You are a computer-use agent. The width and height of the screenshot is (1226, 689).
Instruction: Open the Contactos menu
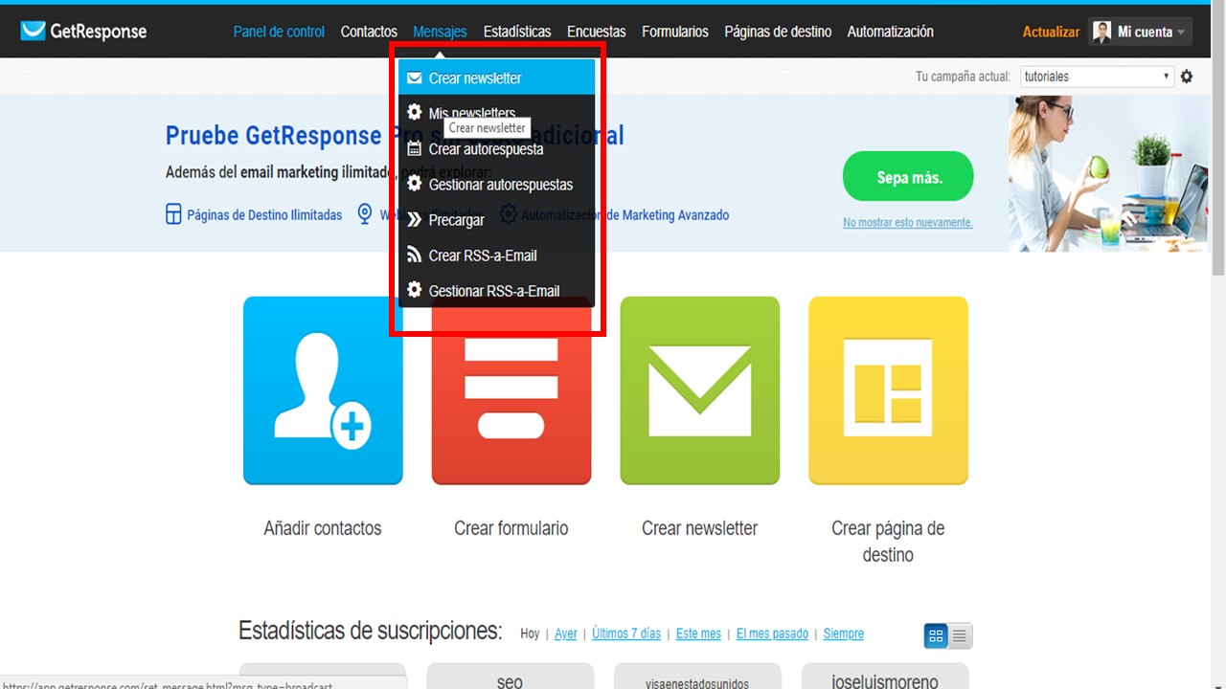pos(369,32)
